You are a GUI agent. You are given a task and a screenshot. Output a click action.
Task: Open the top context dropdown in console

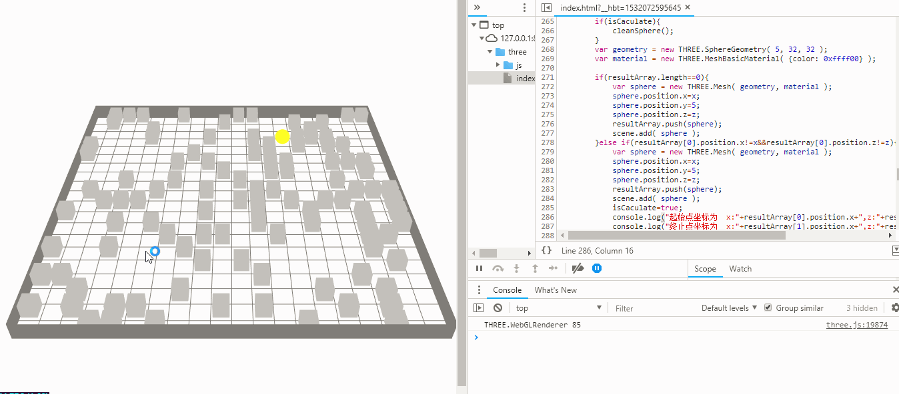[x=558, y=308]
